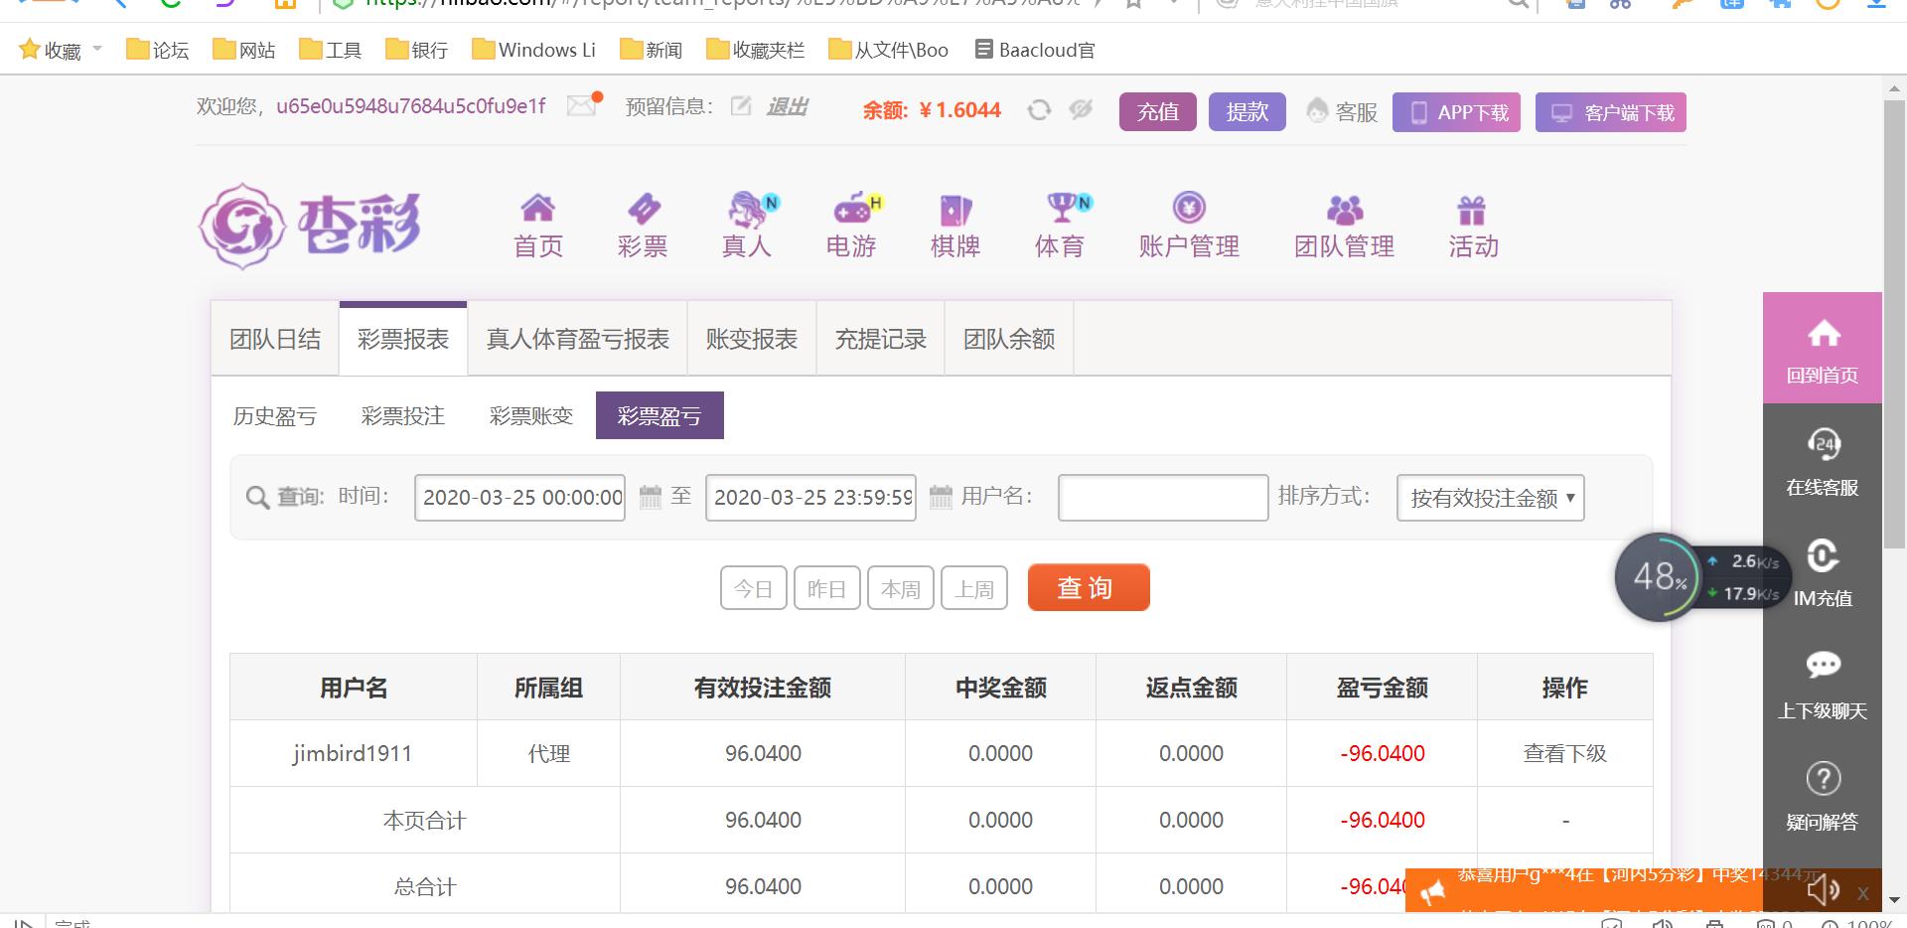Refresh the balance with circular arrow icon
This screenshot has height=928, width=1907.
tap(1039, 109)
